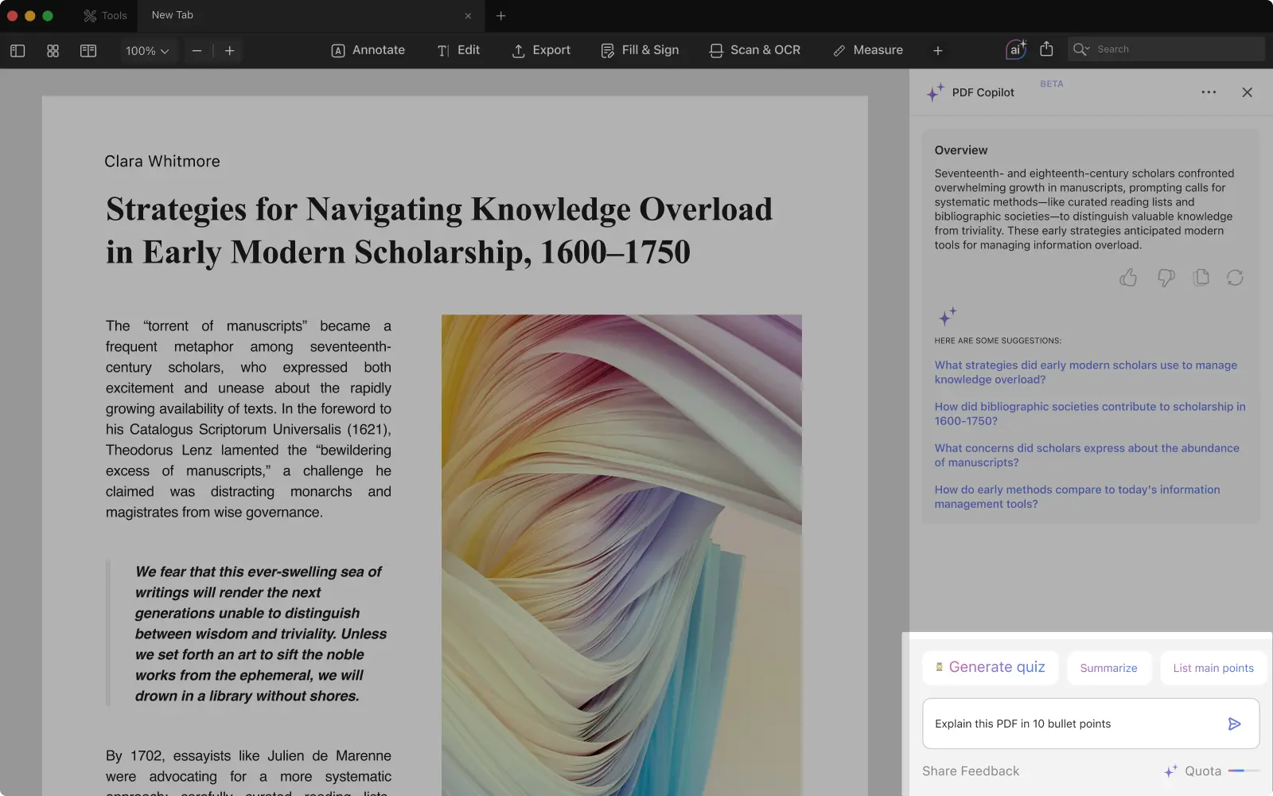1273x796 pixels.
Task: Open the thumbnail grid view
Action: (53, 51)
